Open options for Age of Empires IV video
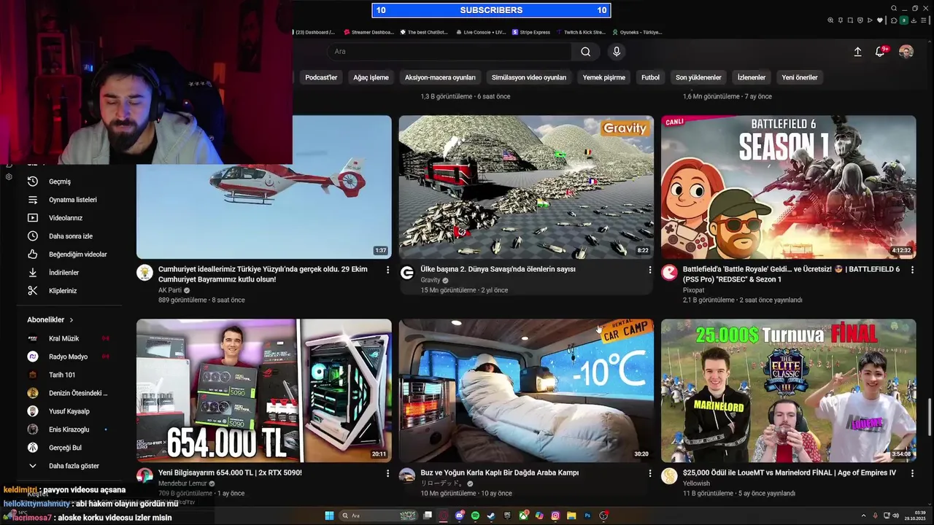Screen dimensions: 934x525 912,473
